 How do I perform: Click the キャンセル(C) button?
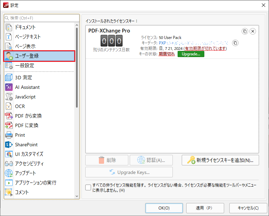coord(248,208)
